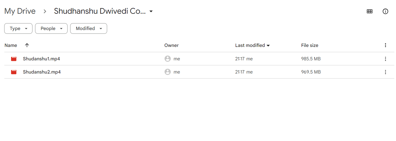
Task: Open Last modified sort options
Action: click(x=252, y=45)
